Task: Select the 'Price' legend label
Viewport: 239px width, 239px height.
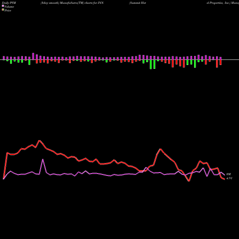Action: pos(8,11)
